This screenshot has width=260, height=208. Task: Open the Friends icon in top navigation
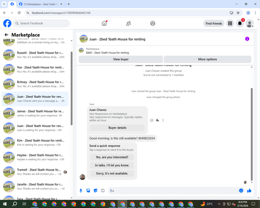[x=128, y=23]
